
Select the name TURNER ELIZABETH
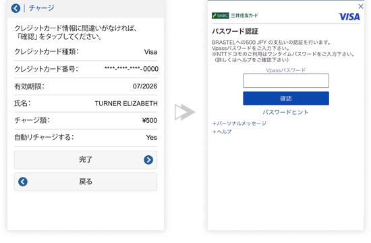pyautogui.click(x=126, y=103)
